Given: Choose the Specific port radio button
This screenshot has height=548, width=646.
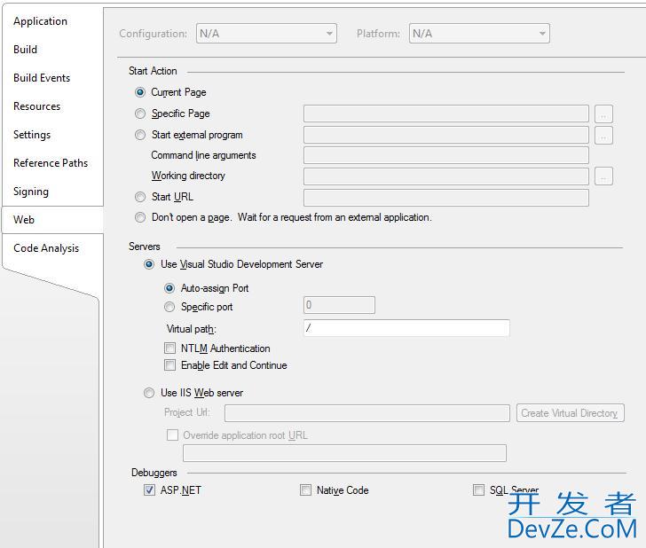Looking at the screenshot, I should 169,307.
